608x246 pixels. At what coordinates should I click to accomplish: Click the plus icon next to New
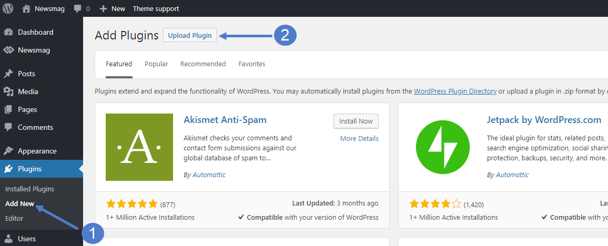click(x=103, y=8)
